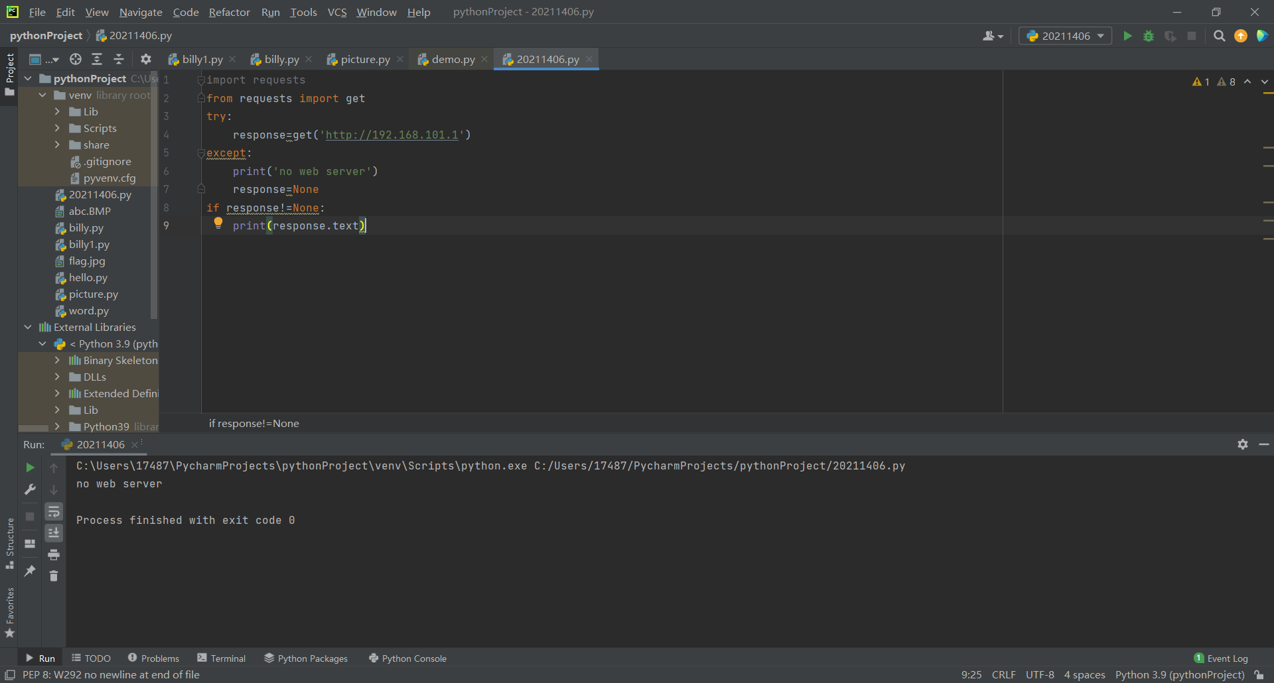Run the 20211406 configuration from toolbar

point(1127,36)
